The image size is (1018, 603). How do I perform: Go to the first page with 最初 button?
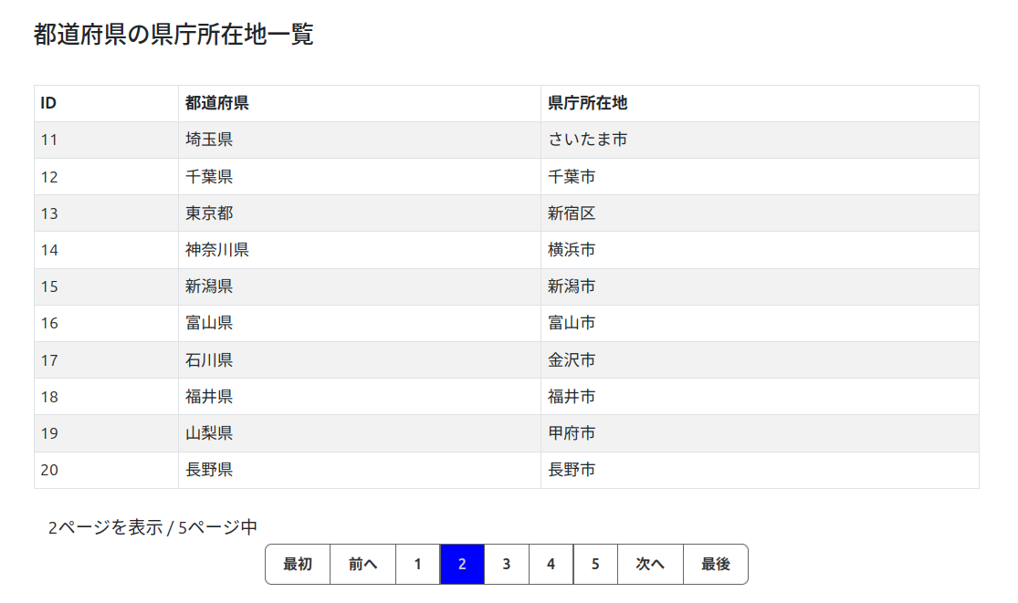[x=298, y=564]
